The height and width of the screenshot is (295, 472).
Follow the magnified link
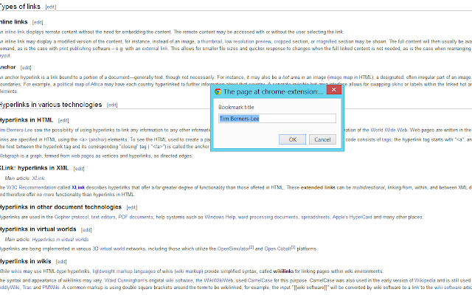pos(326,41)
